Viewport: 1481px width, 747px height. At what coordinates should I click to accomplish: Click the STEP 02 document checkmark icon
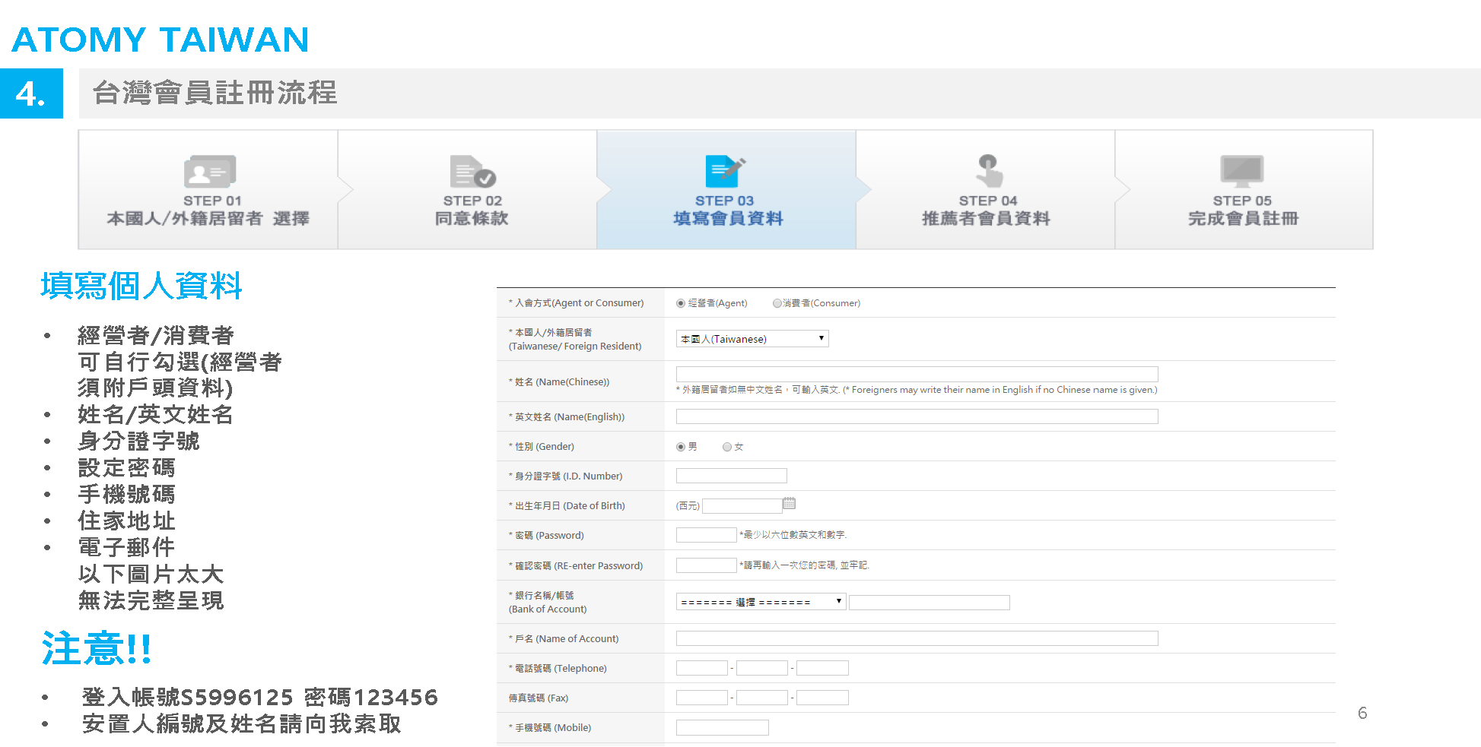click(472, 172)
